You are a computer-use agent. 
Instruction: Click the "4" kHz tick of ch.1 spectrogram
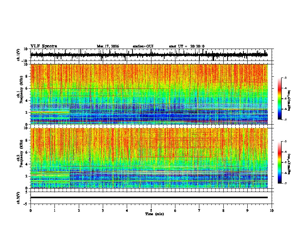27,101
